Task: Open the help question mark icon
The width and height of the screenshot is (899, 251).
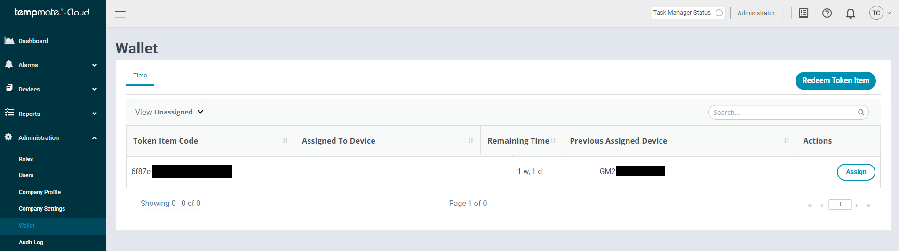Action: [x=827, y=13]
